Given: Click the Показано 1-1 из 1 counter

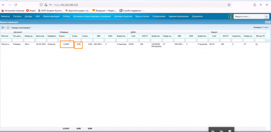Looking at the screenshot, I should 261,27.
